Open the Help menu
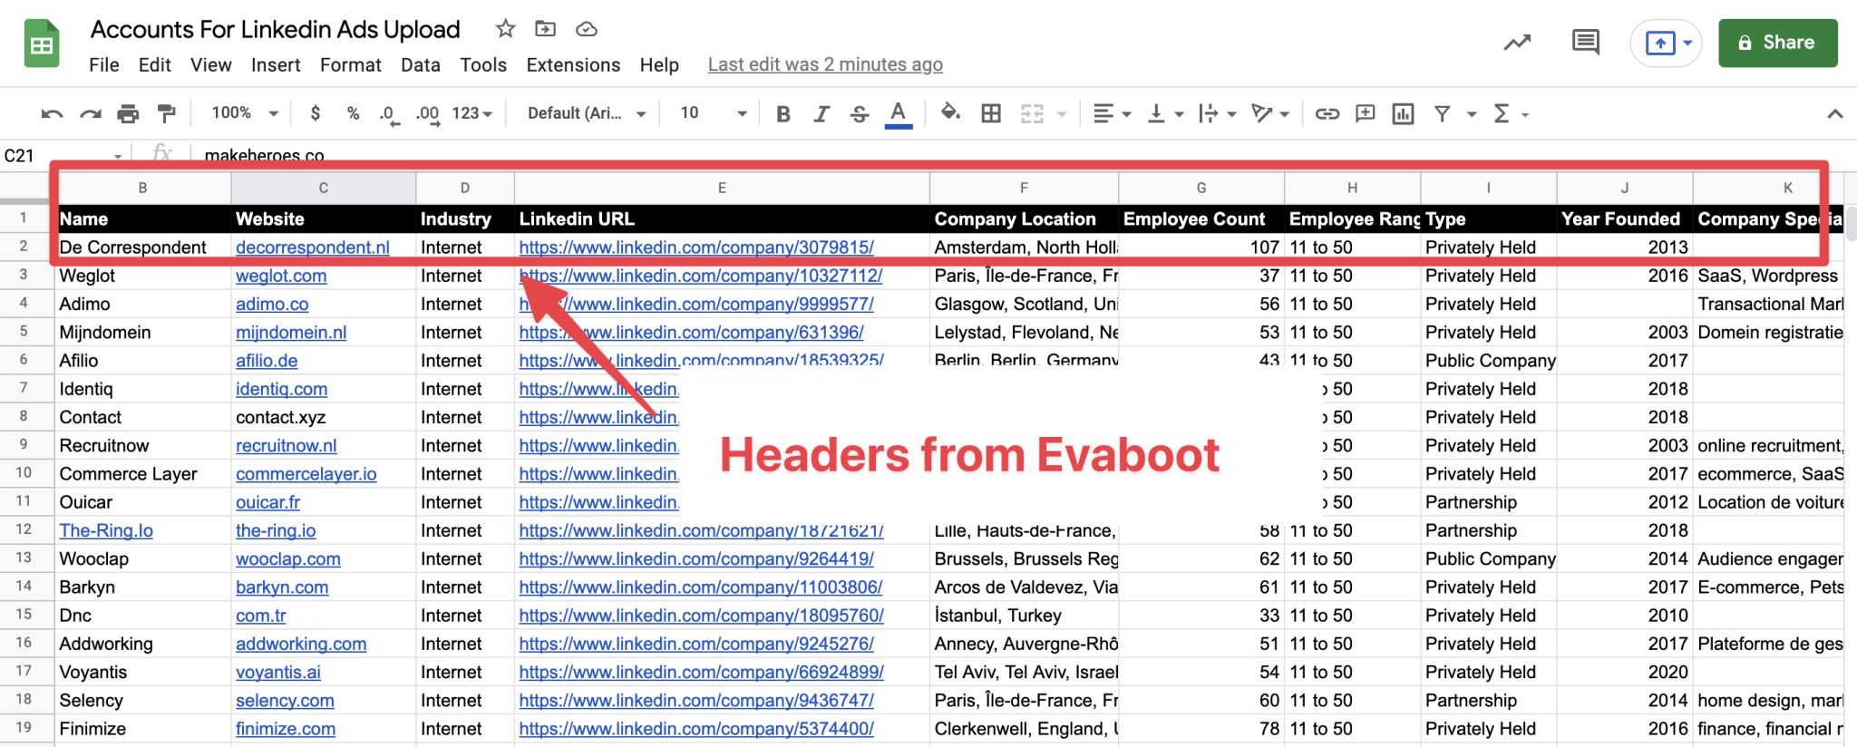This screenshot has width=1857, height=747. [x=659, y=64]
